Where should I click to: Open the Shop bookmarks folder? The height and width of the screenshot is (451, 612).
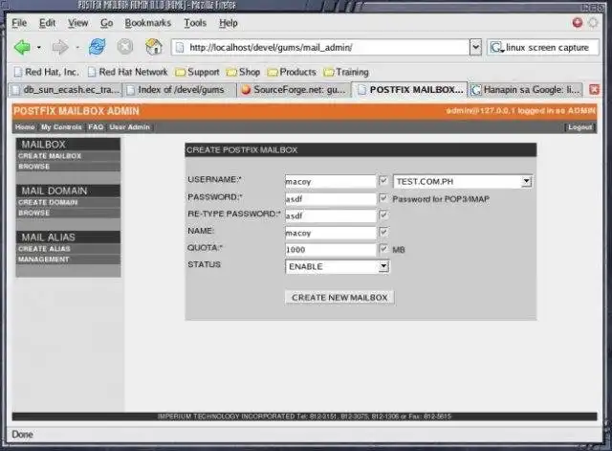(243, 72)
